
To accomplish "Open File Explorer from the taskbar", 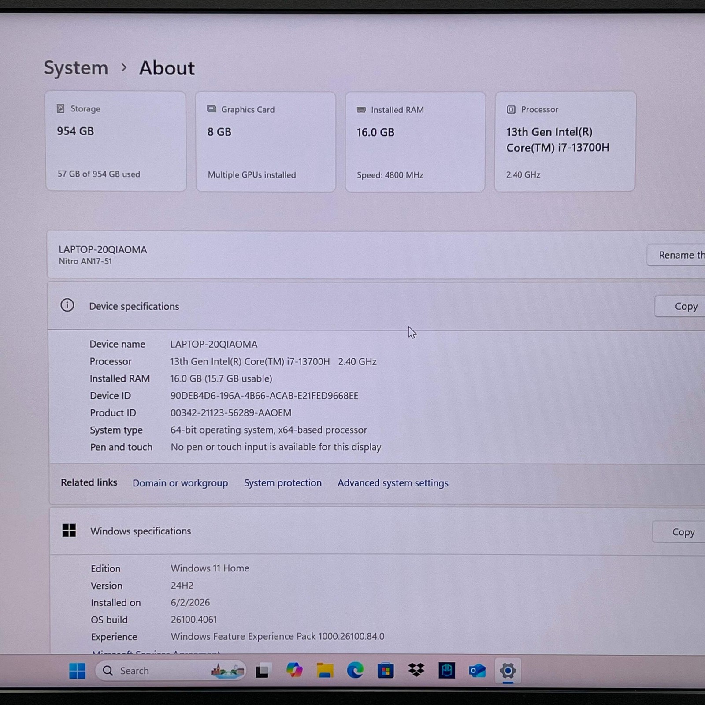I will click(325, 671).
